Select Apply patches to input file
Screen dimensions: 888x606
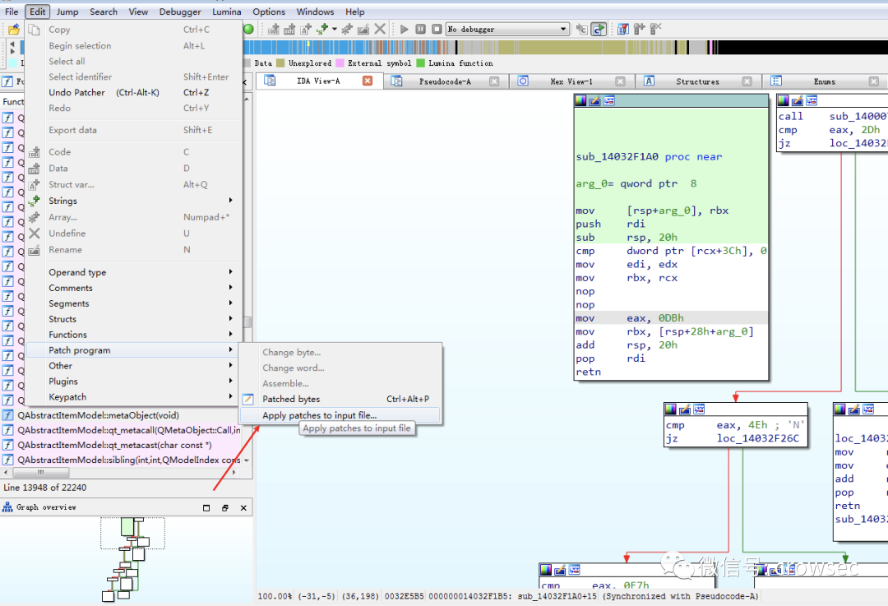[x=340, y=415]
